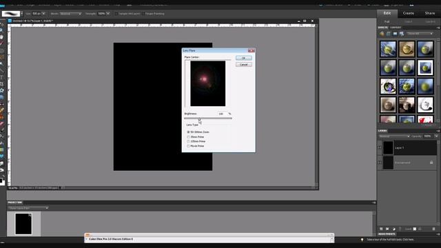Show Photo Effects category in Effects panel
The image size is (441, 248).
(x=395, y=34)
